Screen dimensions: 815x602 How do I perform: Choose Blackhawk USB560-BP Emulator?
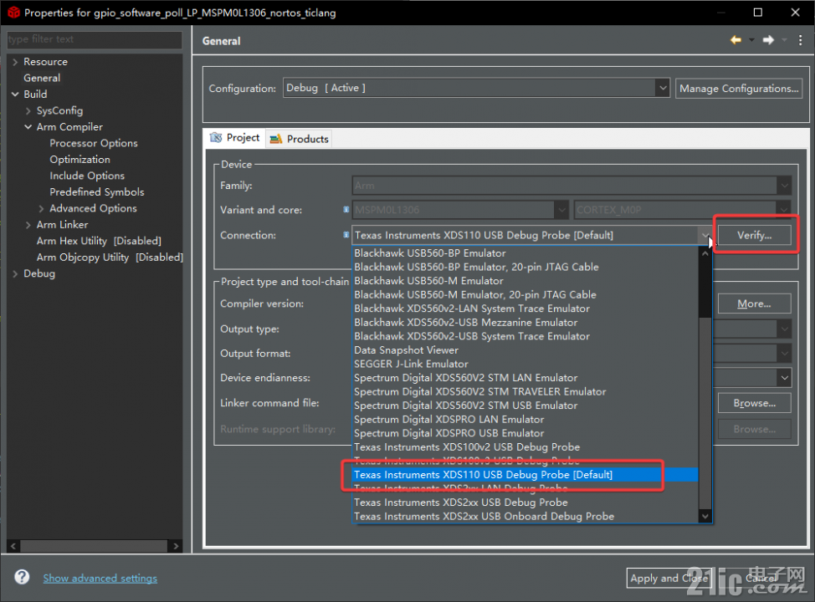coord(525,253)
